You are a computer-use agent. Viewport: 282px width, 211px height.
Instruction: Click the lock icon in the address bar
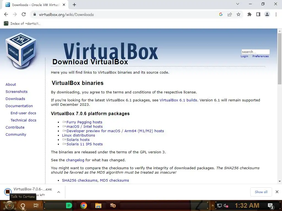click(x=35, y=15)
